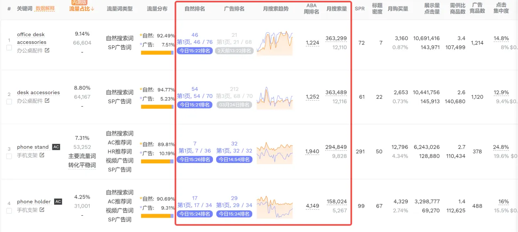Sort by 流量占比 column header
This screenshot has width=518, height=232.
point(81,9)
